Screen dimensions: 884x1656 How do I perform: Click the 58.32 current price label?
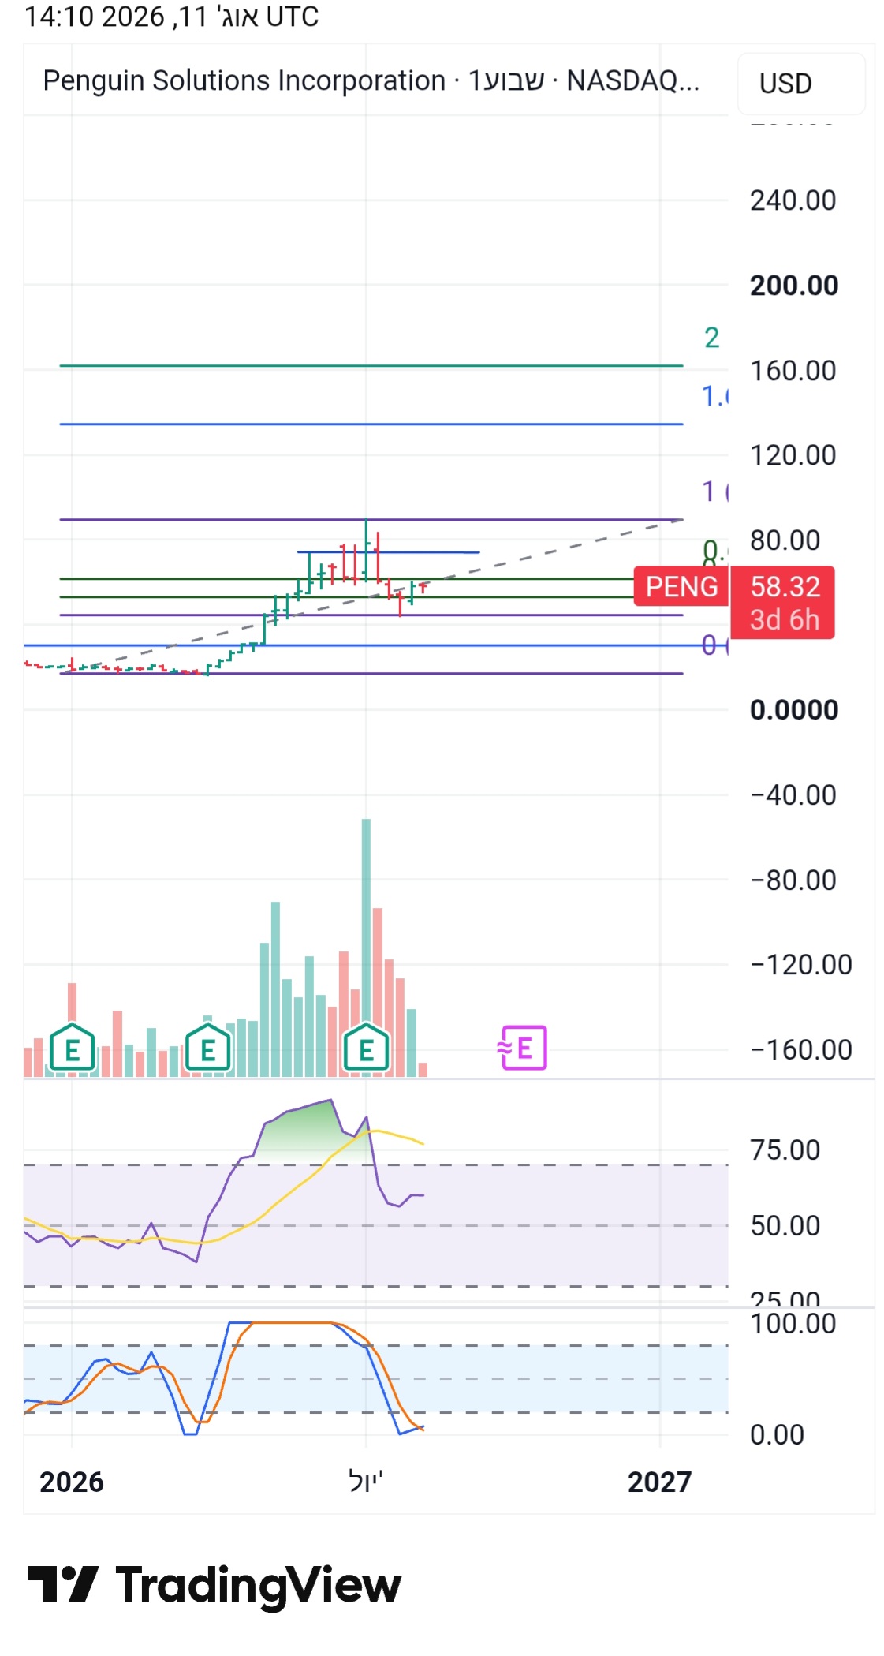click(785, 586)
